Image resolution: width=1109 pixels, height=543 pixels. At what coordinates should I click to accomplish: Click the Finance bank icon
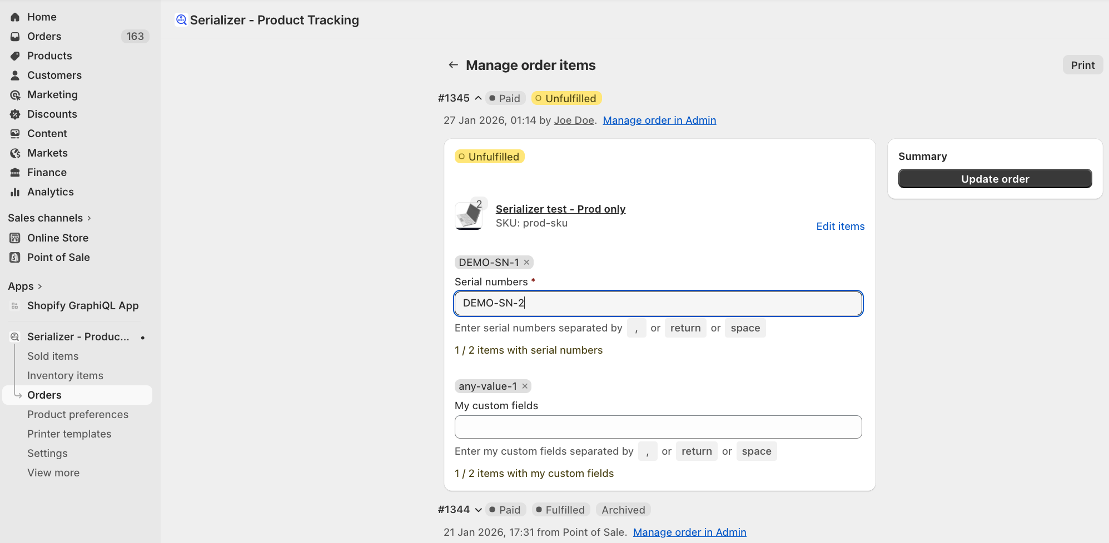[x=15, y=173]
